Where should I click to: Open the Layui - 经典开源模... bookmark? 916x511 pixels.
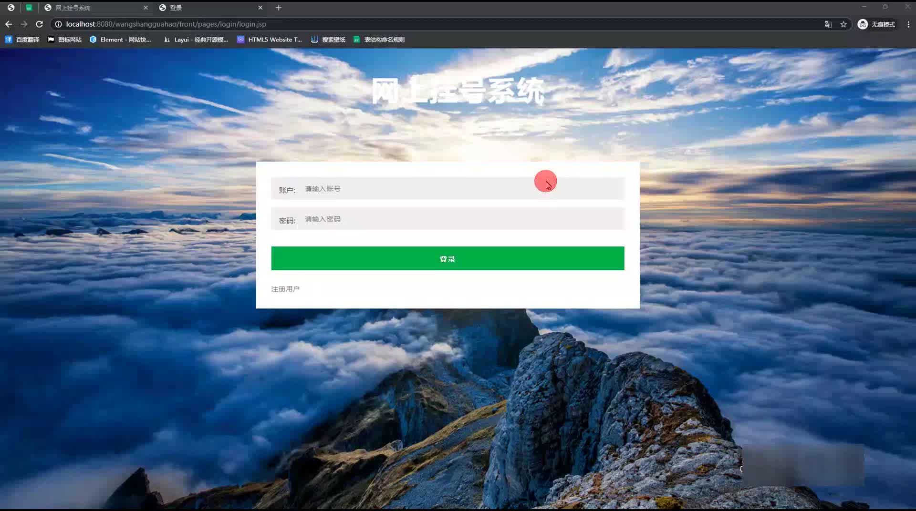(196, 40)
